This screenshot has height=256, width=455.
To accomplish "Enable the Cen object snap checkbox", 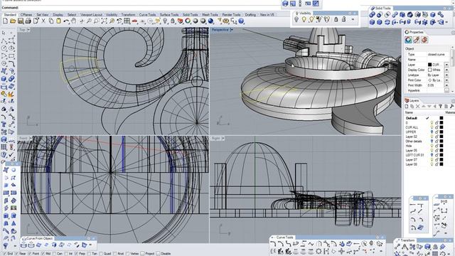I will pos(55,253).
